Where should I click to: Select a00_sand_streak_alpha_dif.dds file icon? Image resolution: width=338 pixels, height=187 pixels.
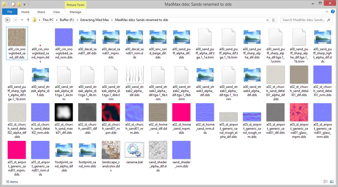40,75
